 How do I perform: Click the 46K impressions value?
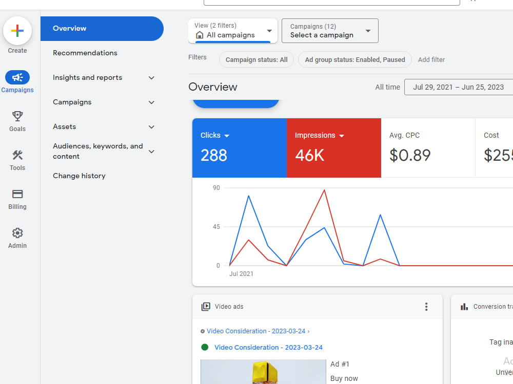coord(309,155)
